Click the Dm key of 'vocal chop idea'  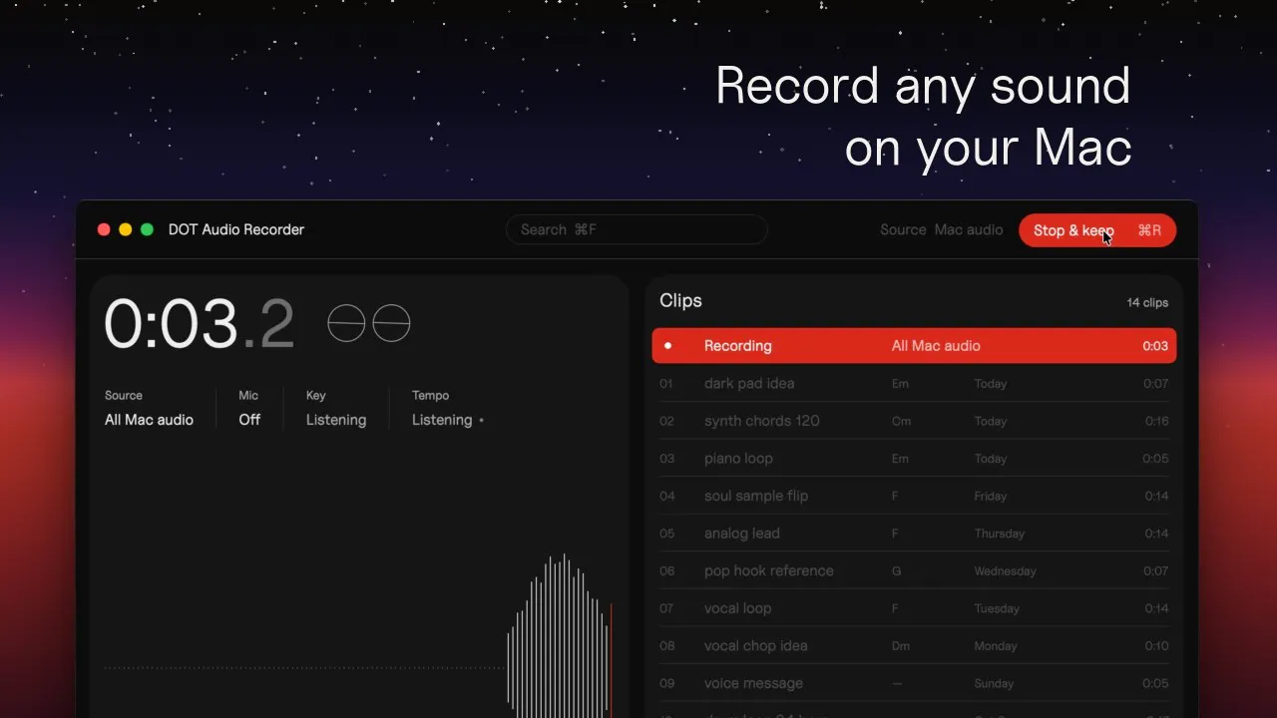pyautogui.click(x=901, y=646)
